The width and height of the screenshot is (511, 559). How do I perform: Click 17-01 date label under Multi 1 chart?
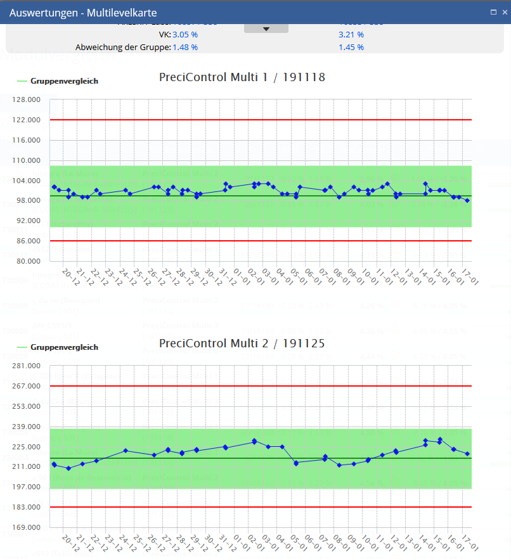pos(470,277)
